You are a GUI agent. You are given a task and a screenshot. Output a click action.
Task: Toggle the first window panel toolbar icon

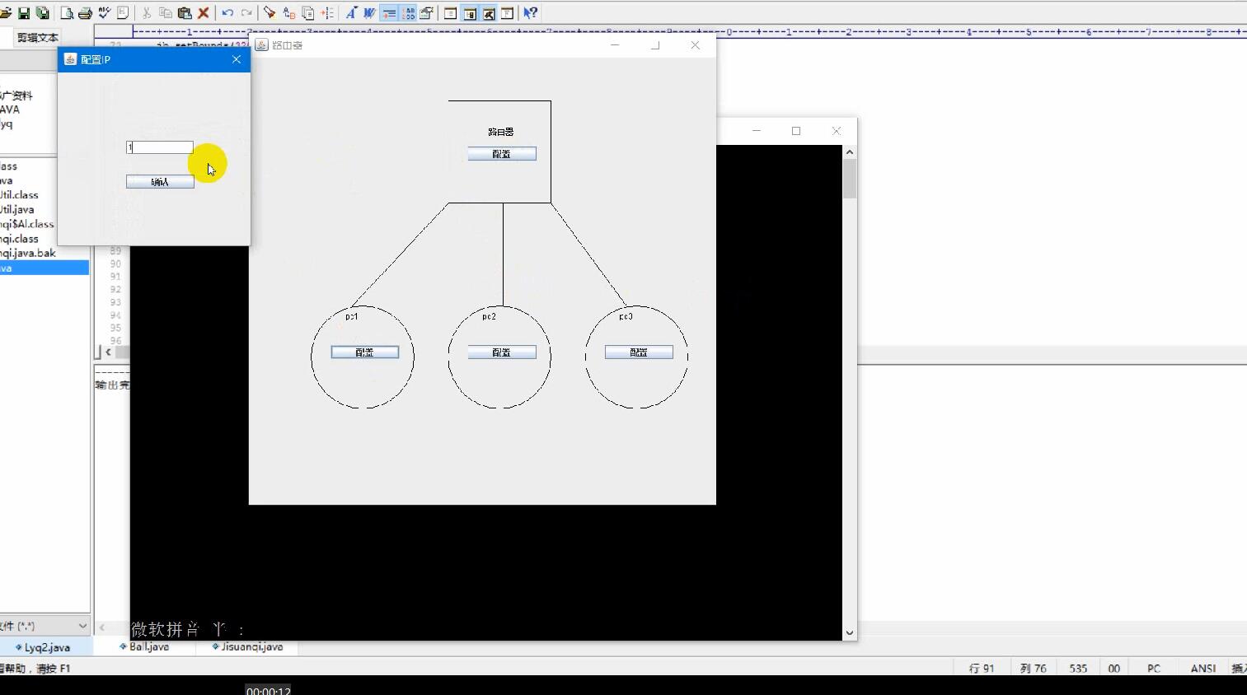point(451,13)
